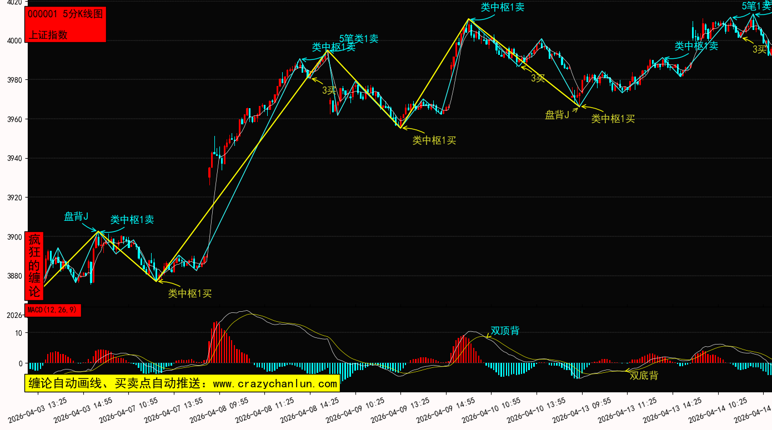Image resolution: width=772 pixels, height=430 pixels.
Task: Click the 双顶背 annotation on MACD panel
Action: [x=505, y=331]
